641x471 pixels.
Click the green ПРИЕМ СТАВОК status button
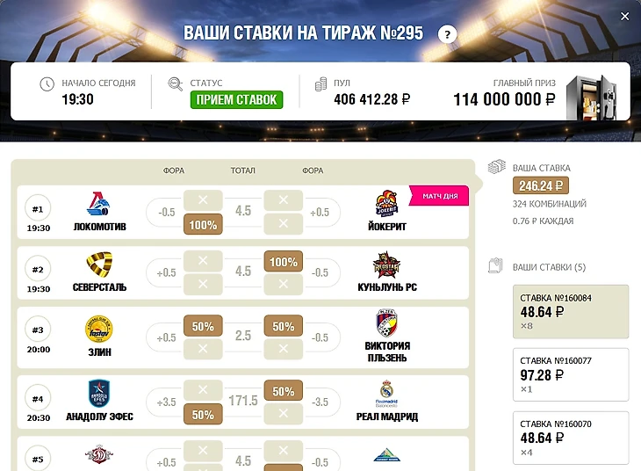(237, 99)
